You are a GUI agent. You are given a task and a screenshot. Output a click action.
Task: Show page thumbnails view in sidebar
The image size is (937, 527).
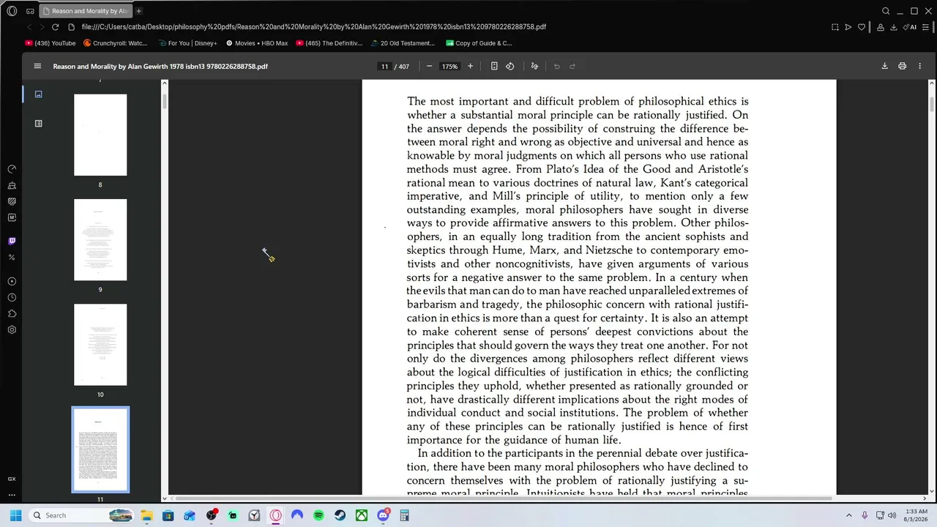pos(38,94)
